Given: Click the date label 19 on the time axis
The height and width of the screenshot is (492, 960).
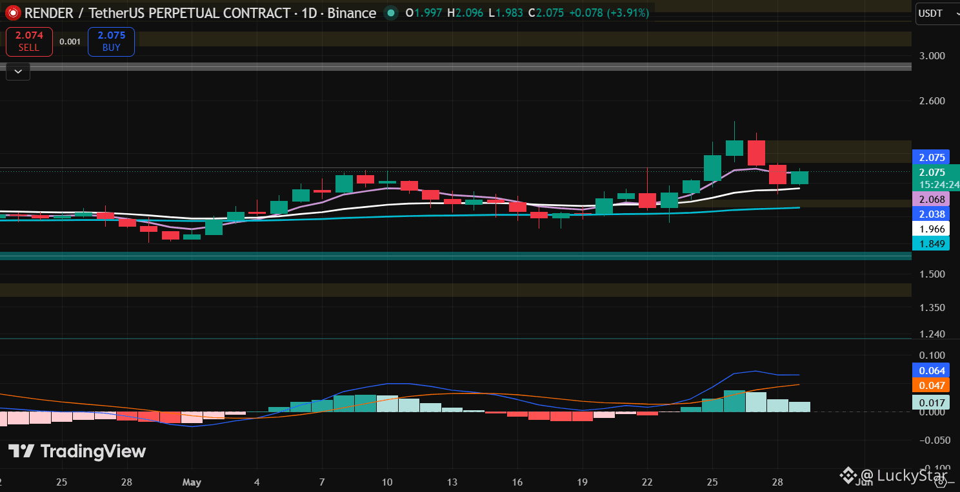Looking at the screenshot, I should [583, 482].
